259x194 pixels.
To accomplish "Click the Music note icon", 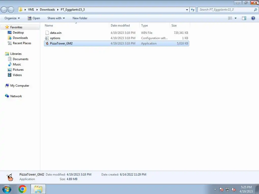I will click(x=10, y=64).
